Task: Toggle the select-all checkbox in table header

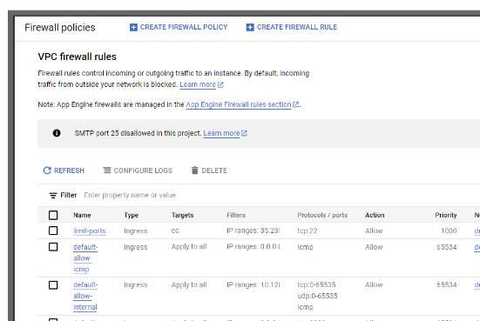Action: 53,215
